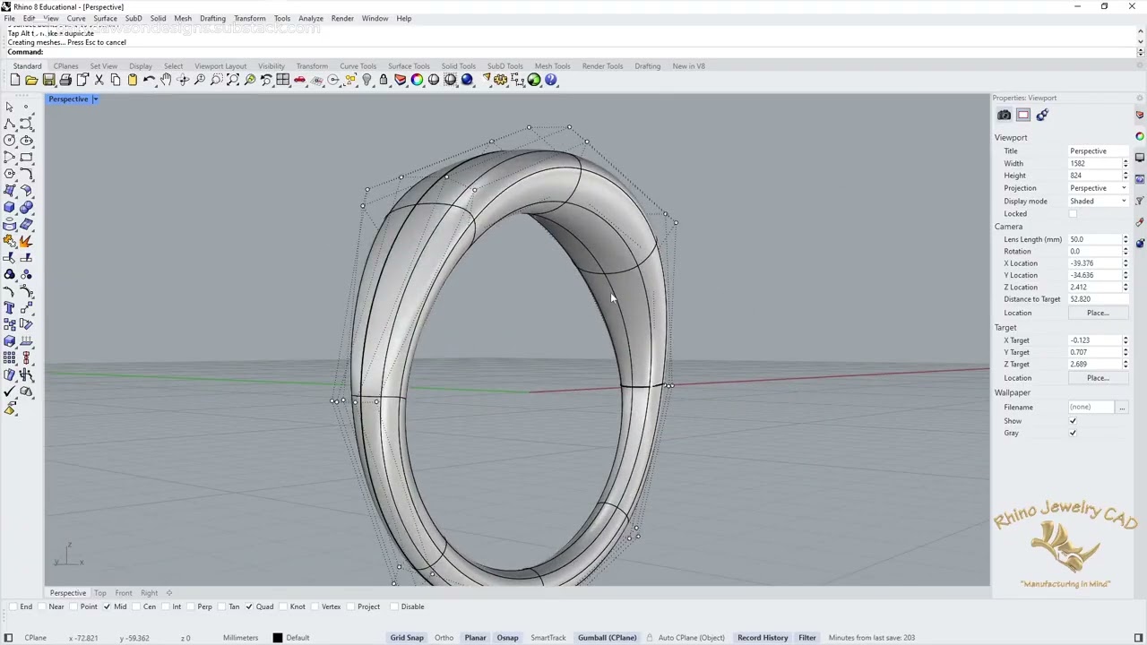Viewport: 1147px width, 645px height.
Task: Click the camera Location Place button
Action: [1098, 313]
